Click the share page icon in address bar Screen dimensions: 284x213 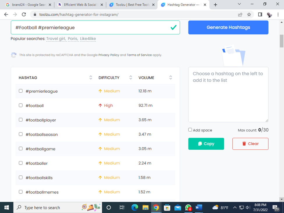(240, 15)
